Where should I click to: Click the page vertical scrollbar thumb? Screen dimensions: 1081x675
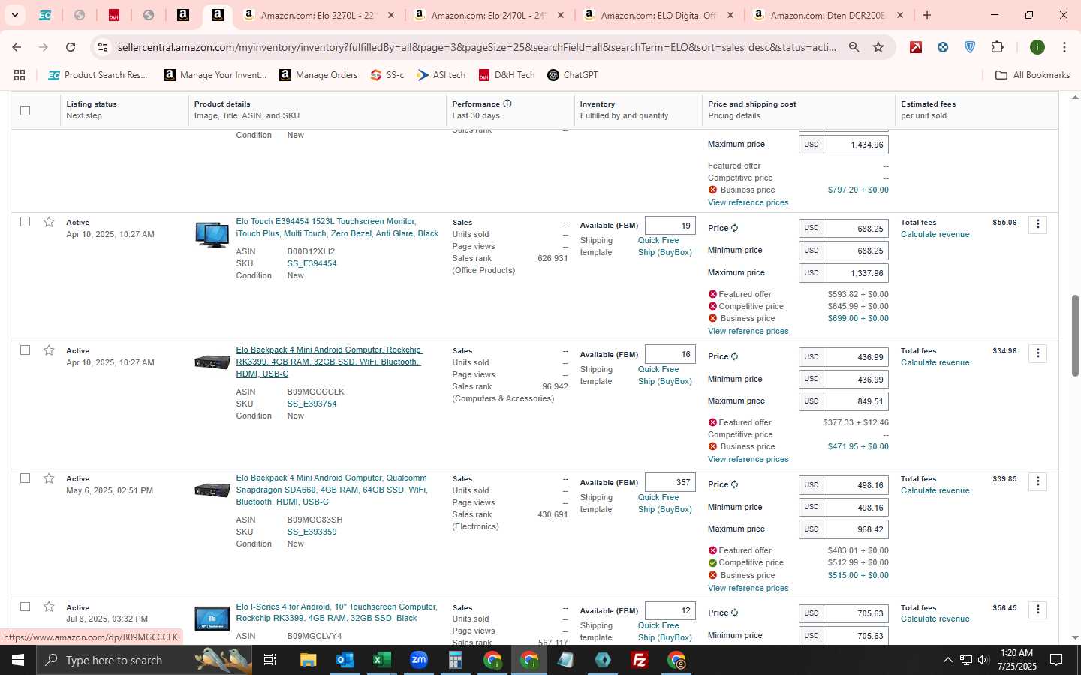click(x=1075, y=335)
